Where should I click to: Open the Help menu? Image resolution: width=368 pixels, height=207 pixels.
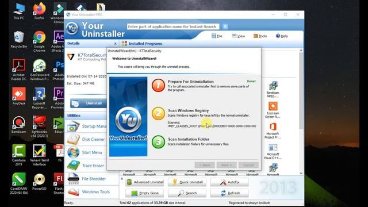282,36
